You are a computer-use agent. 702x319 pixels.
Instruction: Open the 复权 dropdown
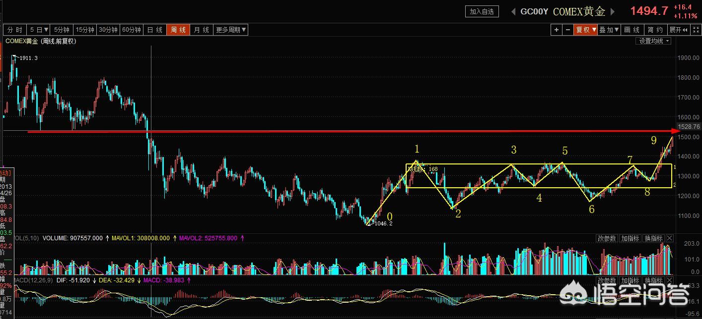[x=585, y=30]
